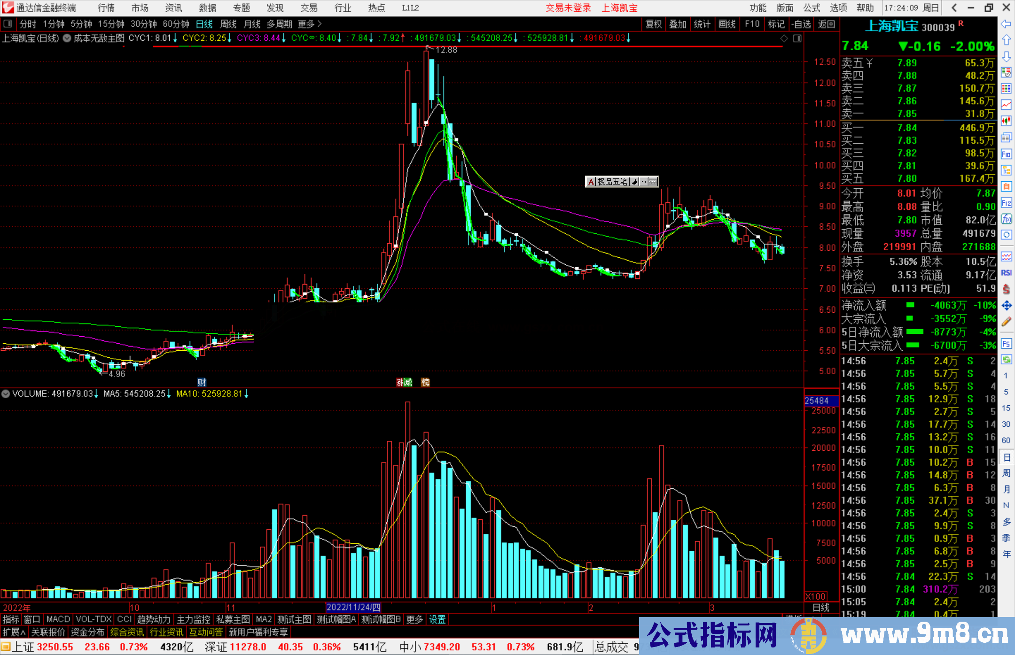This screenshot has height=655, width=1015.
Task: Click the F10 company info sidebar icon
Action: pos(1006,154)
